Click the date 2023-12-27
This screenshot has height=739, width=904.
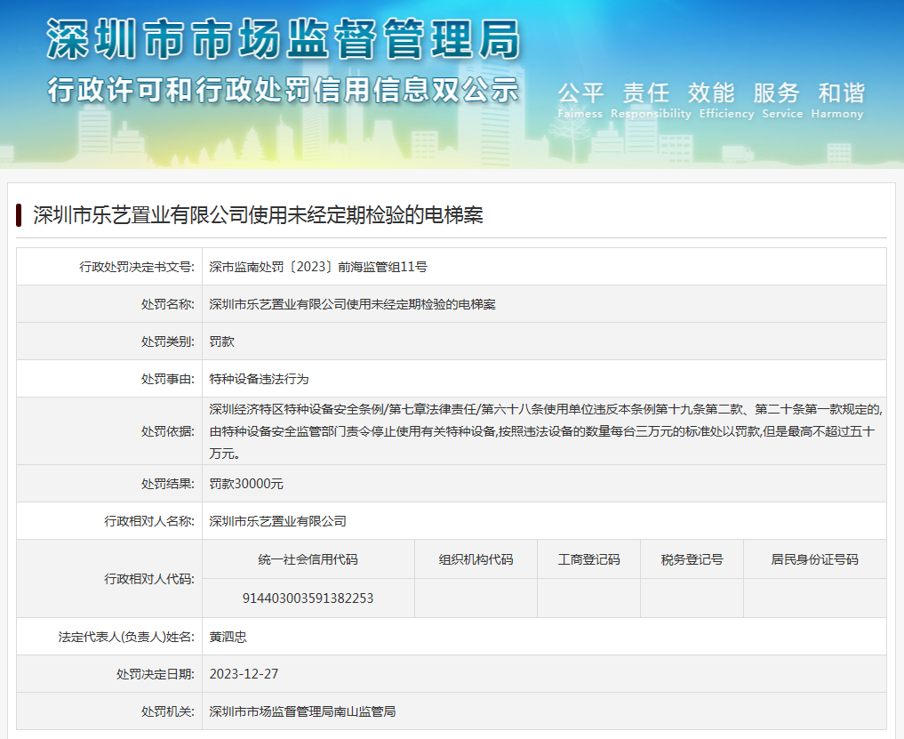(x=244, y=674)
